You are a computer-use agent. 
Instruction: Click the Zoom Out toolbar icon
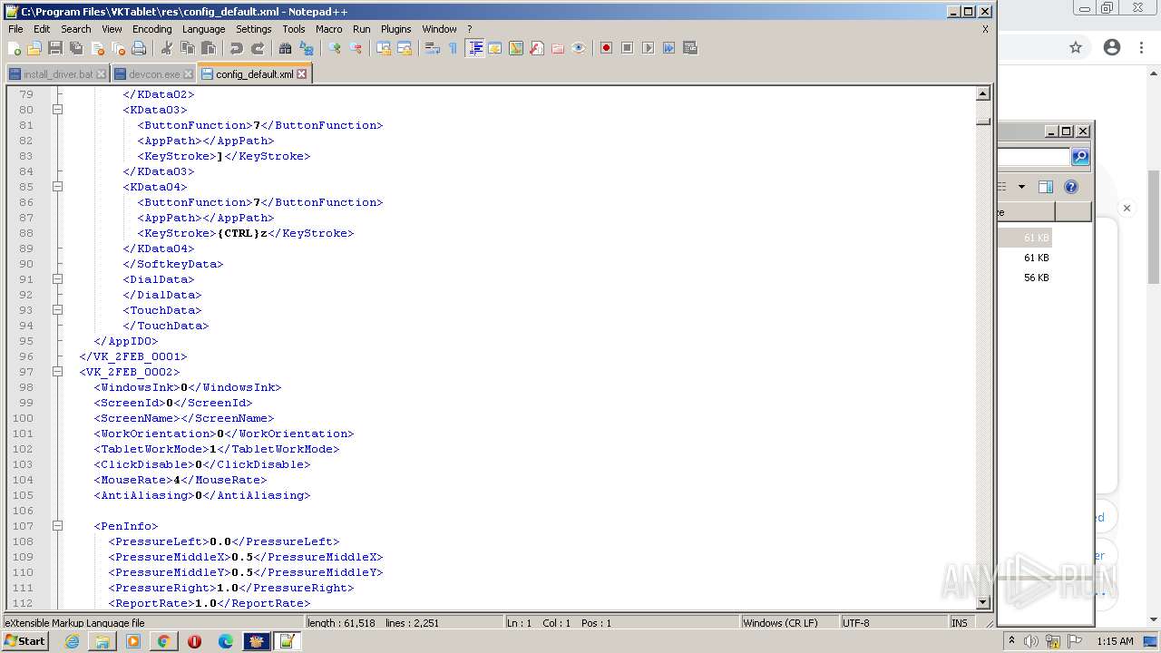pyautogui.click(x=356, y=48)
